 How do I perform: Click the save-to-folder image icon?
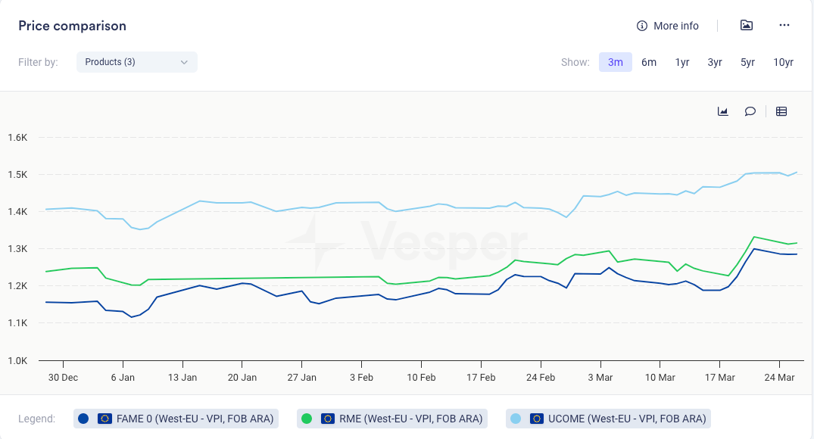click(746, 26)
